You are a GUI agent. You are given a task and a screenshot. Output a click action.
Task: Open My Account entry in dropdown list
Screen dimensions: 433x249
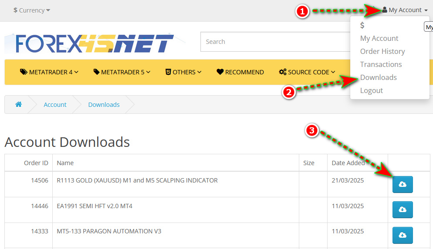(x=379, y=38)
